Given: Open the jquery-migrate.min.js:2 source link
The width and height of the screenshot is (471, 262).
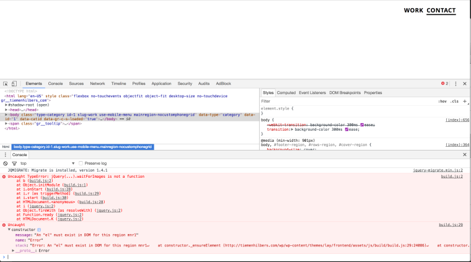Looking at the screenshot, I should (x=438, y=170).
